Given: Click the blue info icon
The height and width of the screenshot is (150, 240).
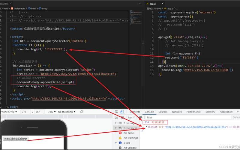Looking at the screenshot, I should point(120,143).
